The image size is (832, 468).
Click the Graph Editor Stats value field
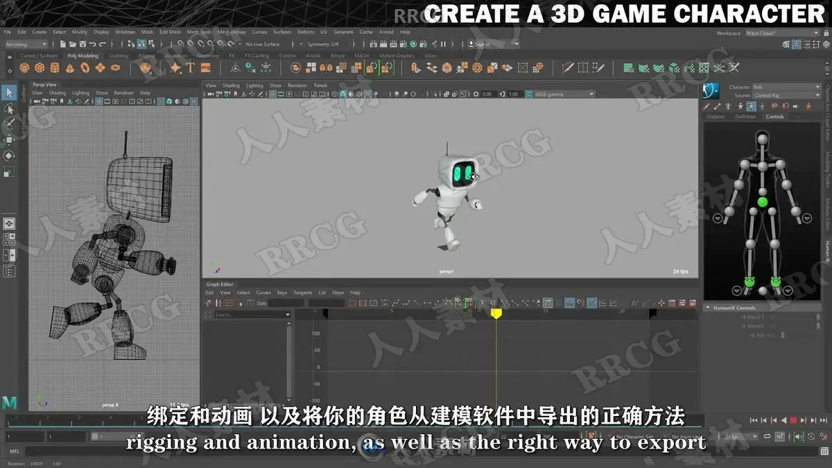click(286, 303)
